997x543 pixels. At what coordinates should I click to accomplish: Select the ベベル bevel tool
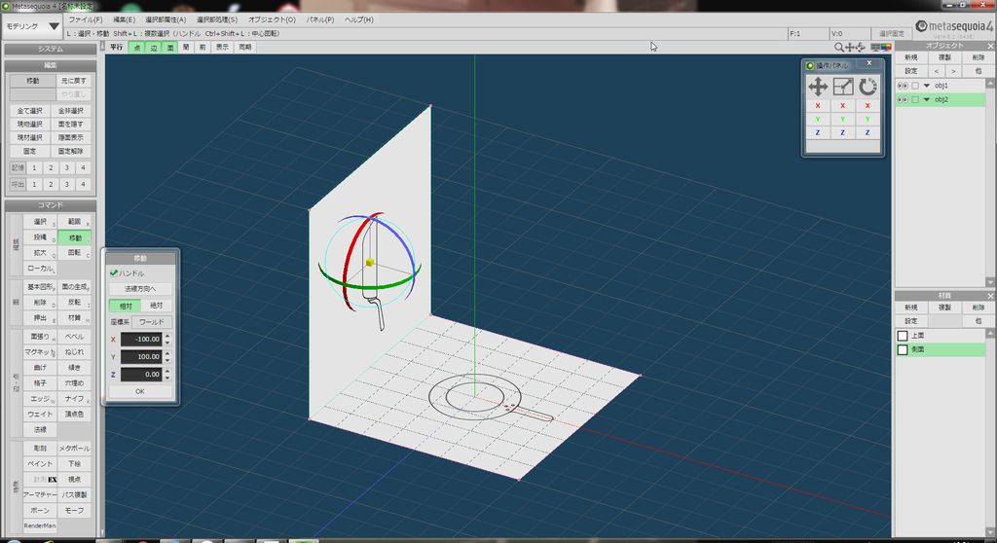pyautogui.click(x=74, y=337)
